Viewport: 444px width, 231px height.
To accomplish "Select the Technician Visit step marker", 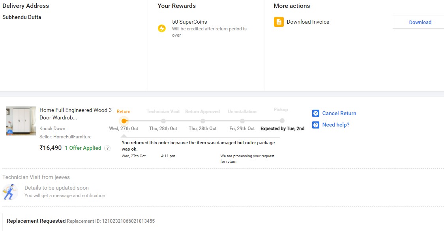I will (x=163, y=121).
